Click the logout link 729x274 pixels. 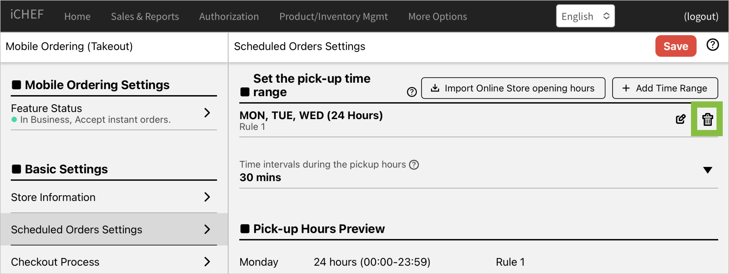coord(701,16)
